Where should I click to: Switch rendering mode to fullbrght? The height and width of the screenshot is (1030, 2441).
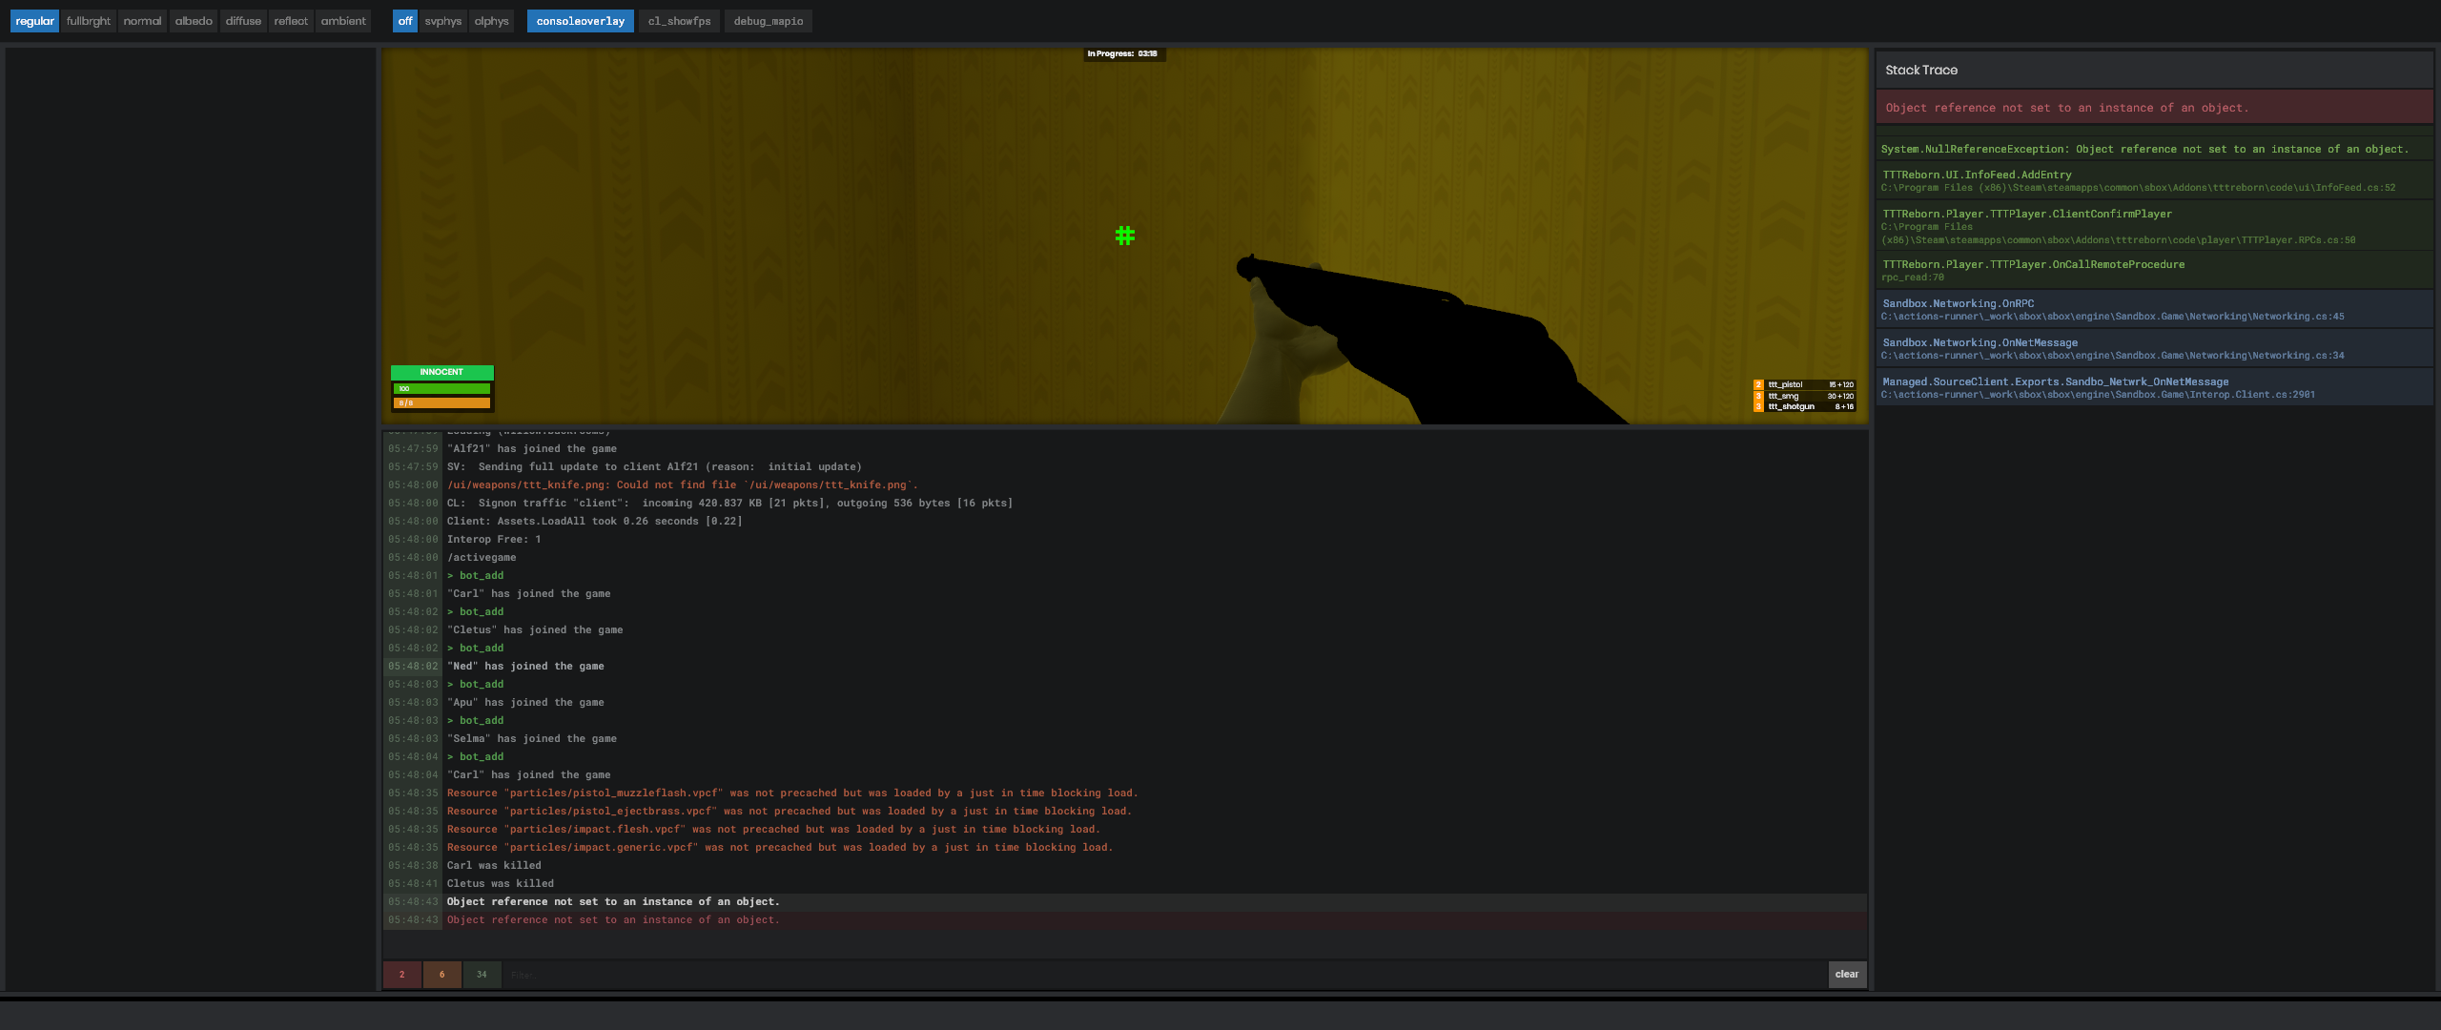(x=87, y=20)
